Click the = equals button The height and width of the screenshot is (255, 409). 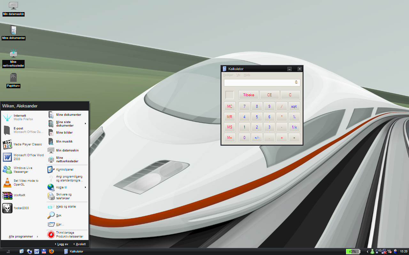click(294, 138)
